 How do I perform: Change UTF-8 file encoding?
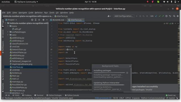128,98
